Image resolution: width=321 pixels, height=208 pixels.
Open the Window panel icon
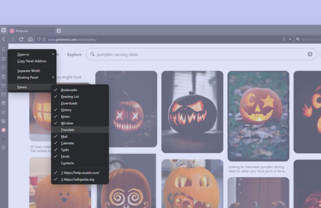pos(3,85)
